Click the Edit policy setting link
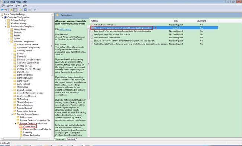Image resolution: width=242 pixels, height=146 pixels. [65, 29]
